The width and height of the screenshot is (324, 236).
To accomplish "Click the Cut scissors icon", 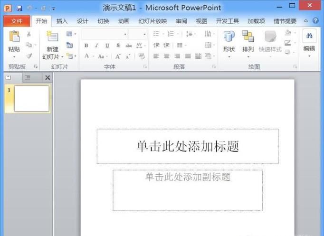I will pos(29,34).
